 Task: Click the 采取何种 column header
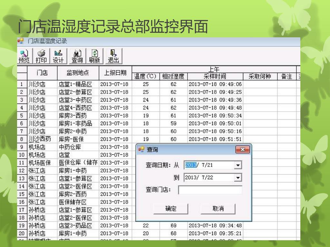click(260, 76)
